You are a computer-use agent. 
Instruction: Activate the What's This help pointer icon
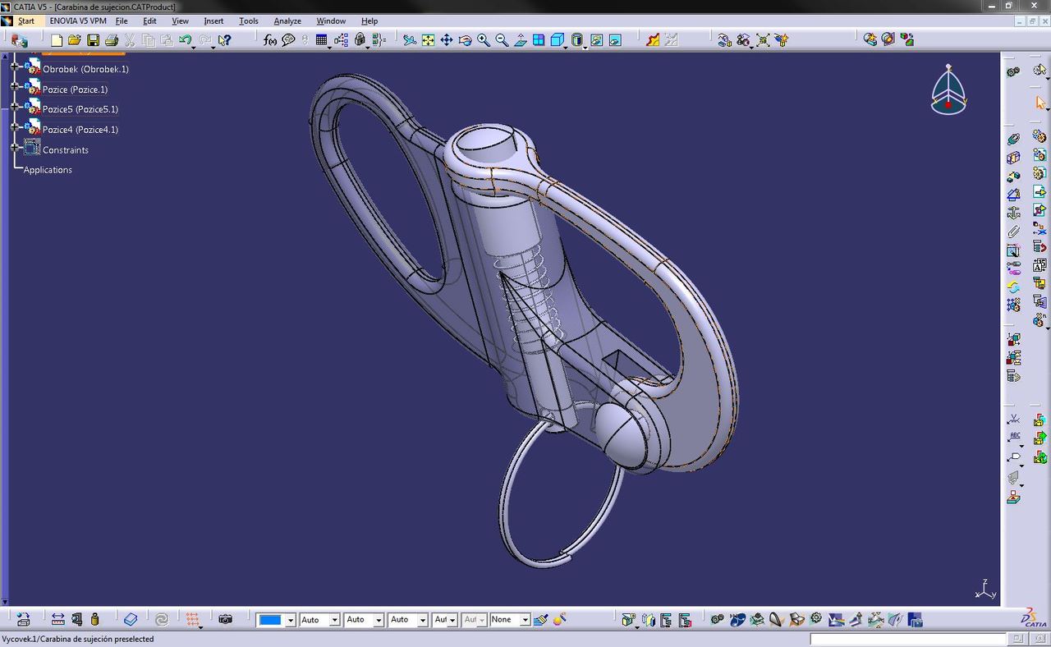224,40
